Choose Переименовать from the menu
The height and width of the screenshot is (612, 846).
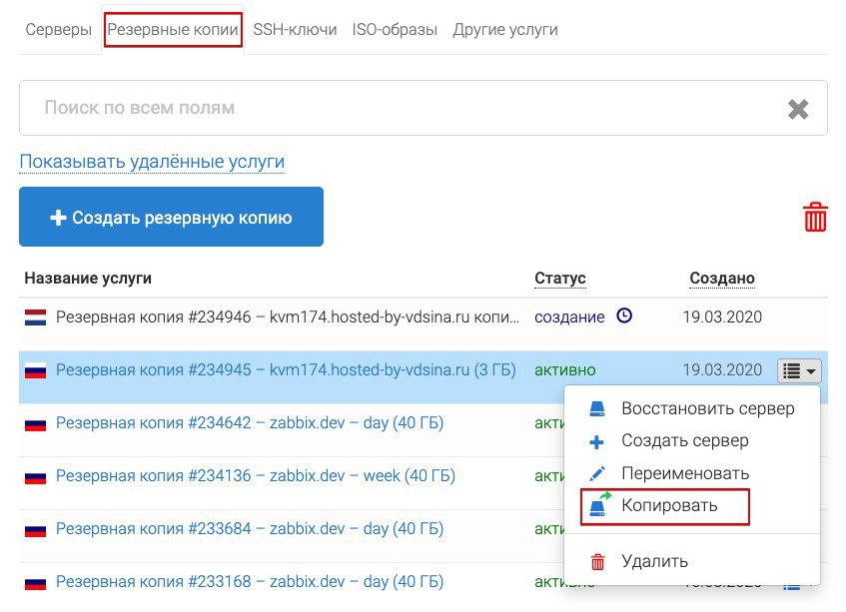pyautogui.click(x=685, y=473)
